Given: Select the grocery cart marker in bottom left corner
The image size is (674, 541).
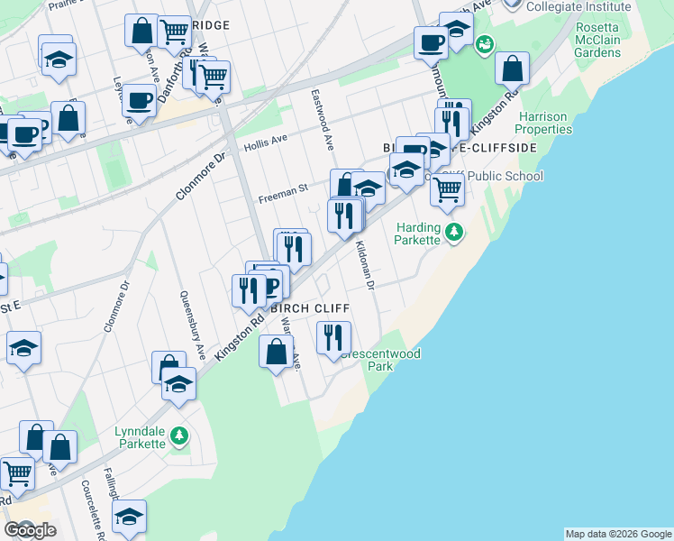Looking at the screenshot, I should (x=18, y=476).
